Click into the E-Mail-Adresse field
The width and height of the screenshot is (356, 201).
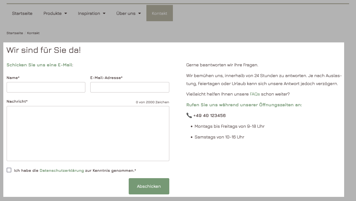tap(130, 87)
